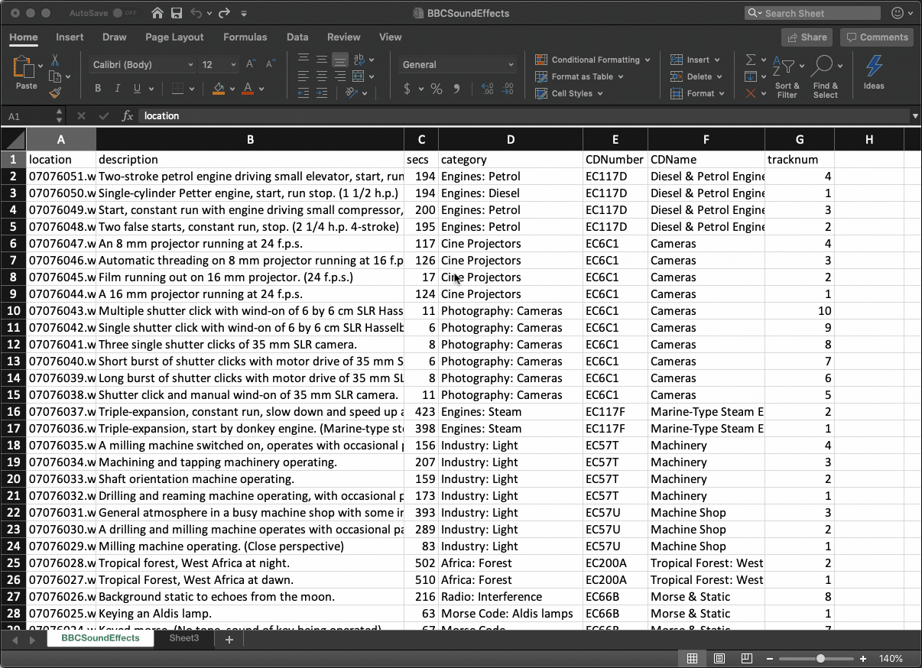The image size is (922, 668).
Task: Apply percent style format icon
Action: [x=436, y=89]
